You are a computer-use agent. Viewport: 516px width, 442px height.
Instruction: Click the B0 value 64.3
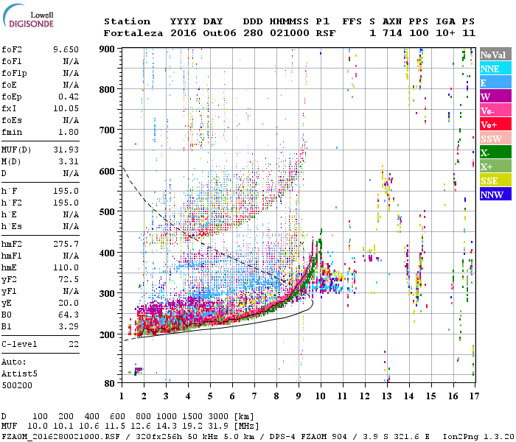pos(69,315)
